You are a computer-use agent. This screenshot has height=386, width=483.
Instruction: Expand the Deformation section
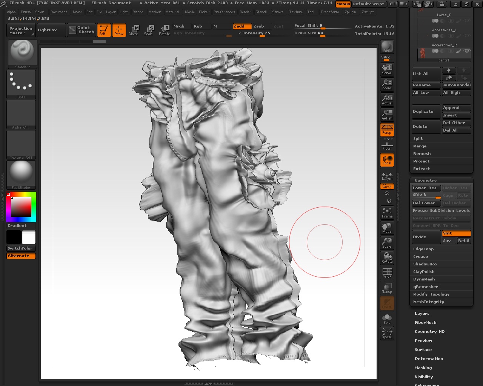pos(429,358)
